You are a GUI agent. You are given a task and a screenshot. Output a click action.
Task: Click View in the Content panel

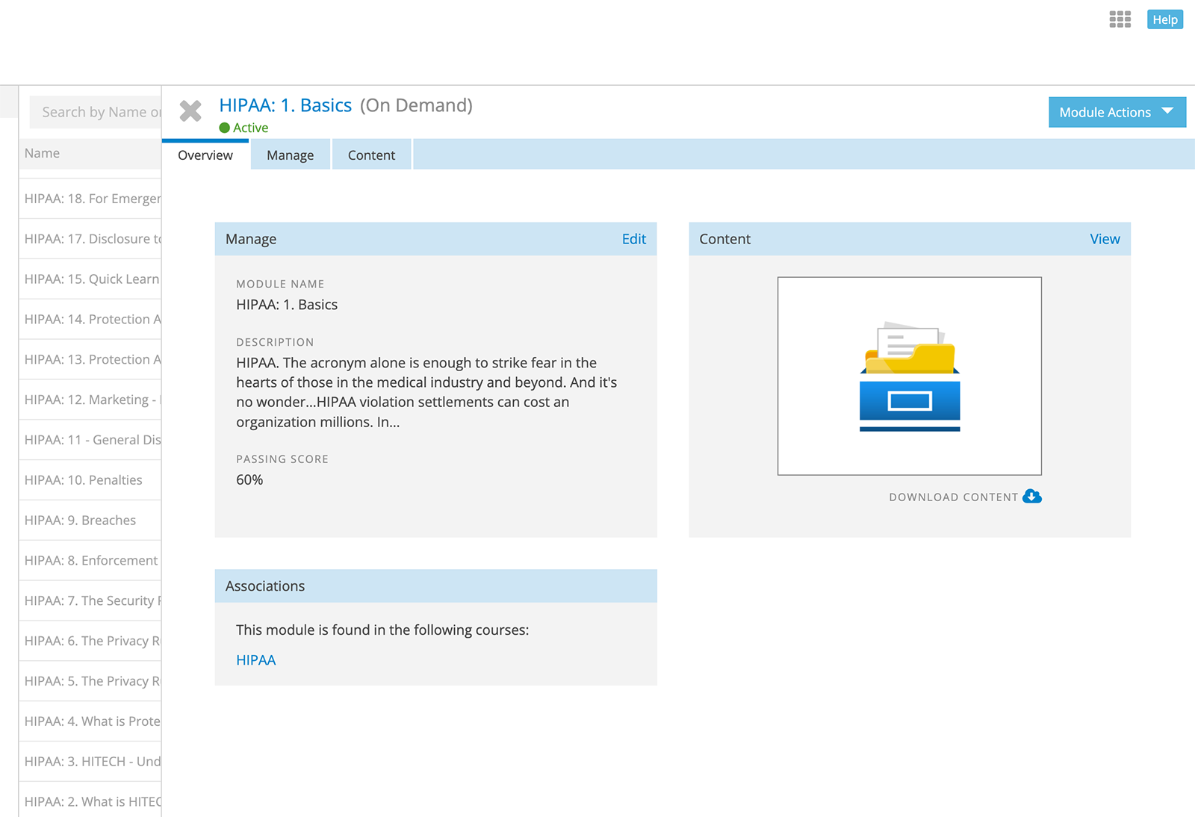click(x=1105, y=239)
